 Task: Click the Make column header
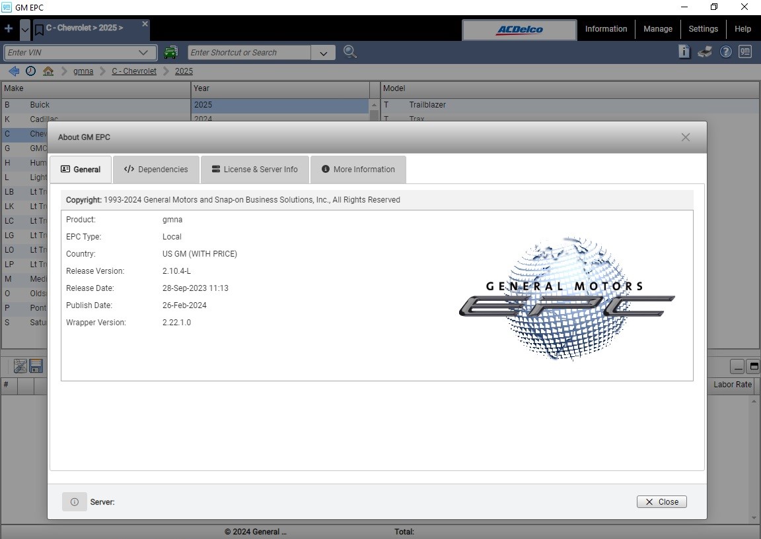tap(96, 88)
